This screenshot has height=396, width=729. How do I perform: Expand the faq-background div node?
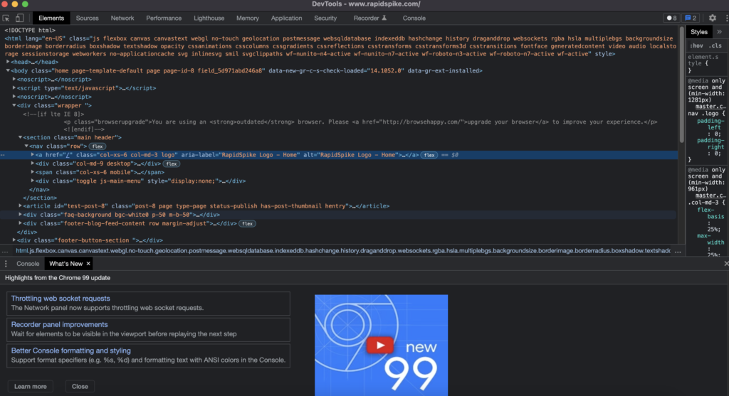click(20, 215)
